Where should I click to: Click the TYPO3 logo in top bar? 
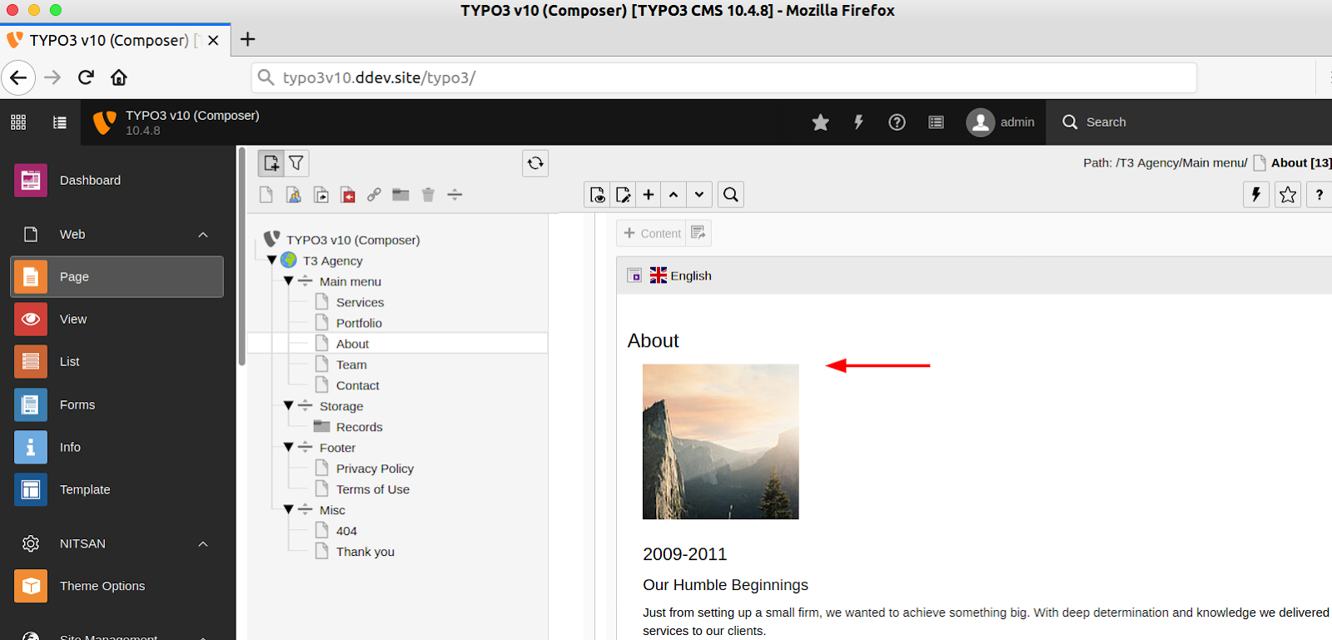pyautogui.click(x=104, y=122)
